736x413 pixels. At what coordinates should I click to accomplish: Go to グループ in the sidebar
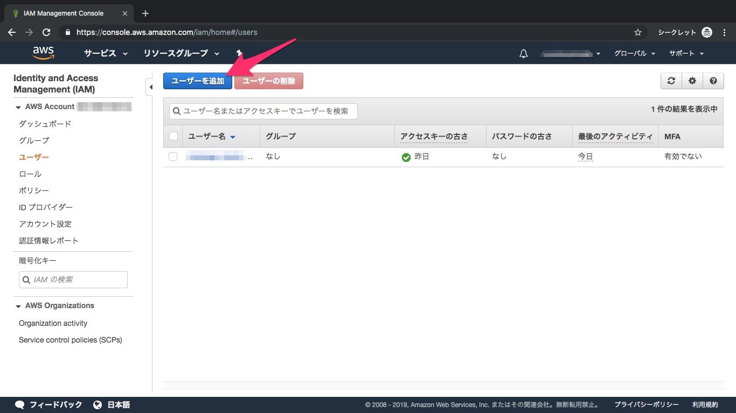tap(34, 140)
